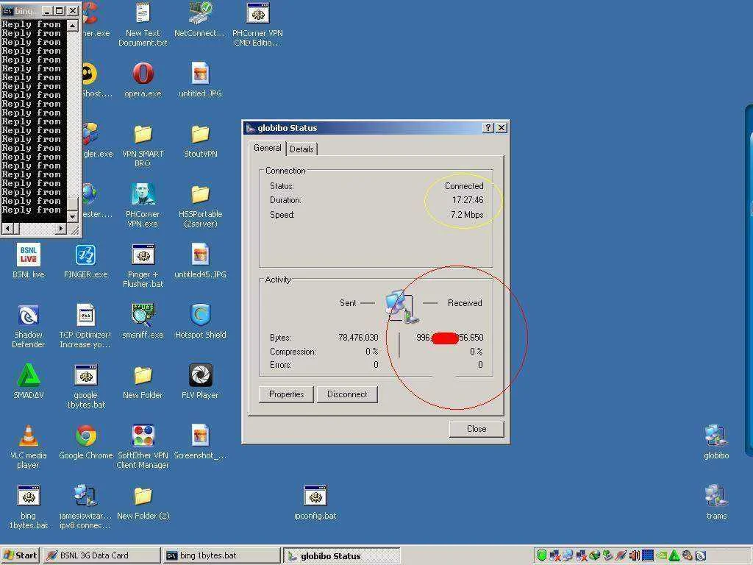Run FINGER.exe from the desktop
This screenshot has height=565, width=753.
tap(86, 261)
